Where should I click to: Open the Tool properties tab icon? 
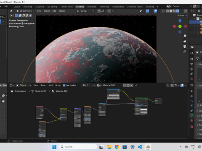point(191,53)
